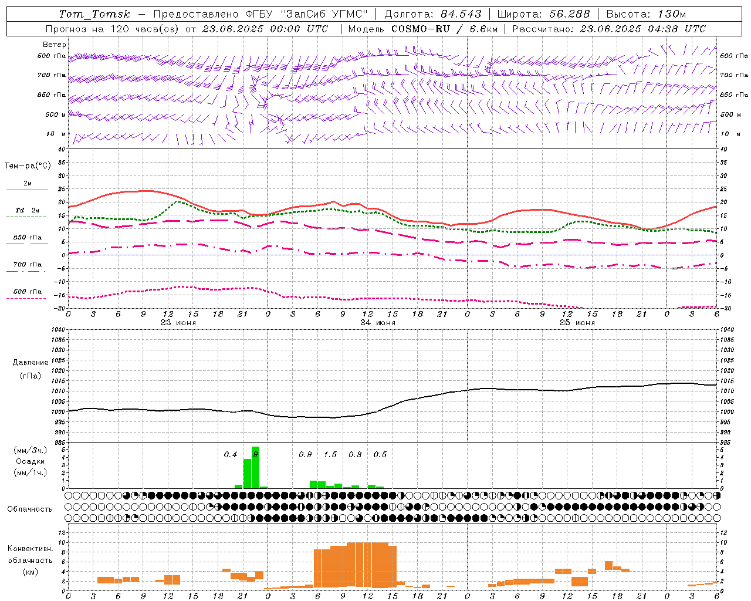Click the Tom_Tomsk station title
Screen dimensions: 751x601
point(94,14)
